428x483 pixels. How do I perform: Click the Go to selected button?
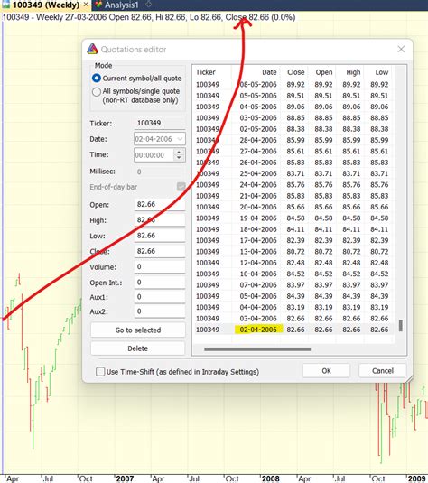(138, 330)
